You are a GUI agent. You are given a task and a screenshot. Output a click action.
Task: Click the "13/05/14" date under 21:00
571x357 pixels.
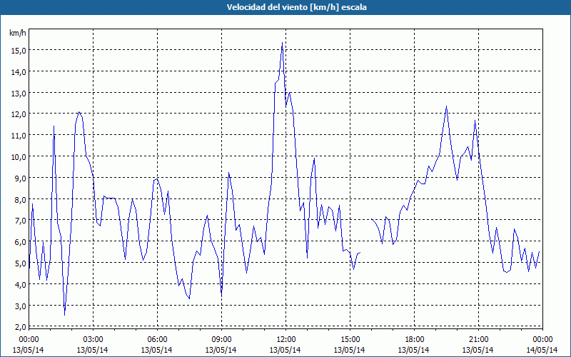(478, 350)
